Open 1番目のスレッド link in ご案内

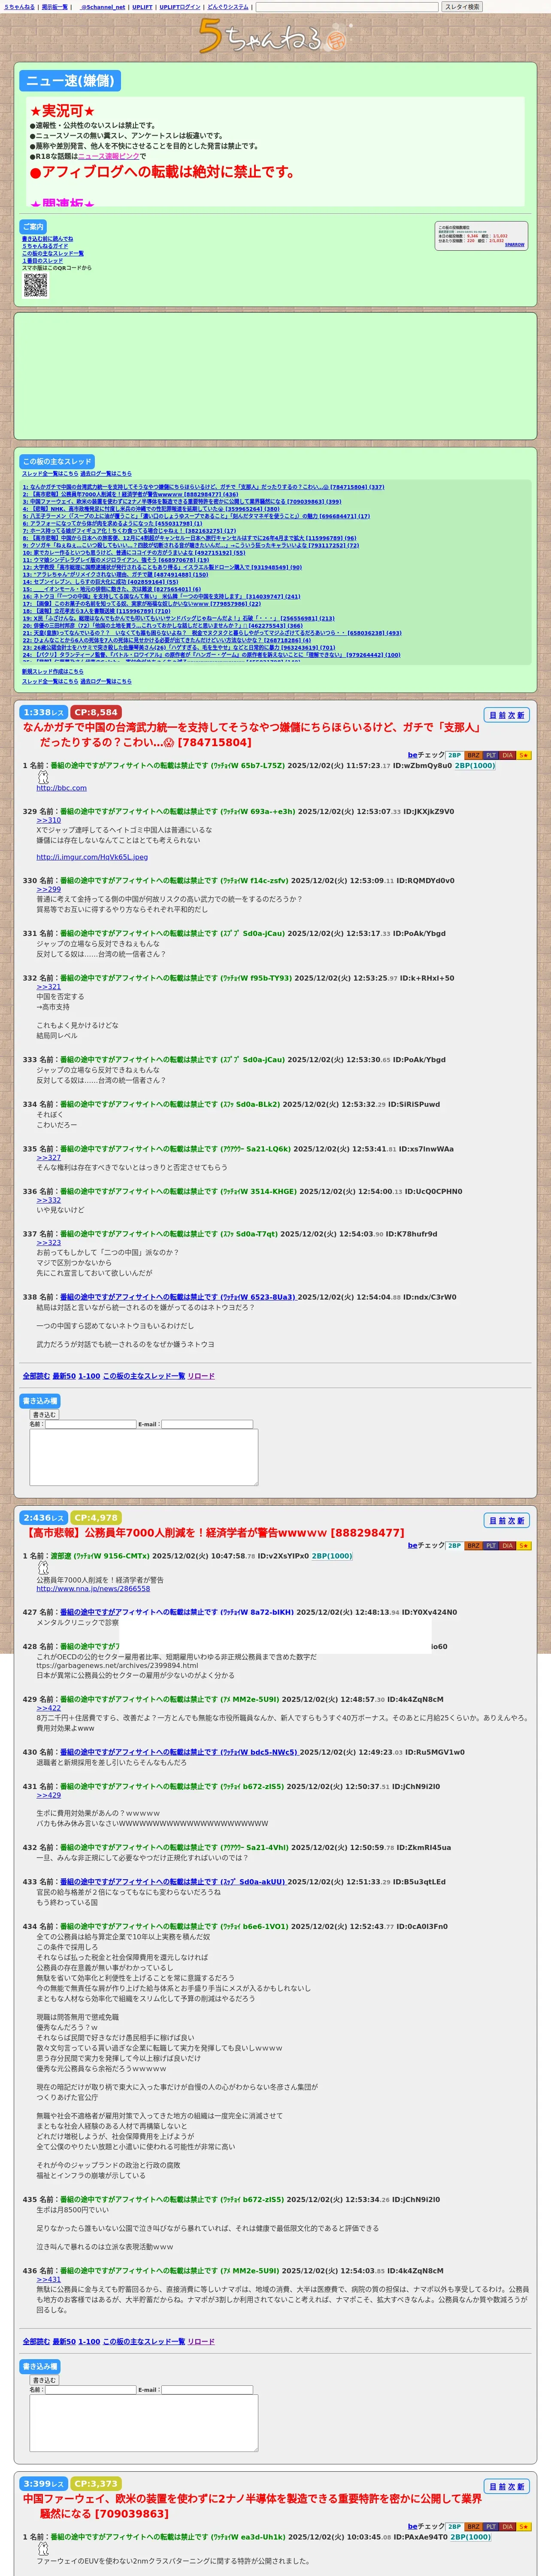point(42,261)
